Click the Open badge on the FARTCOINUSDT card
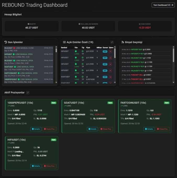This screenshot has width=177, height=178. point(167,103)
